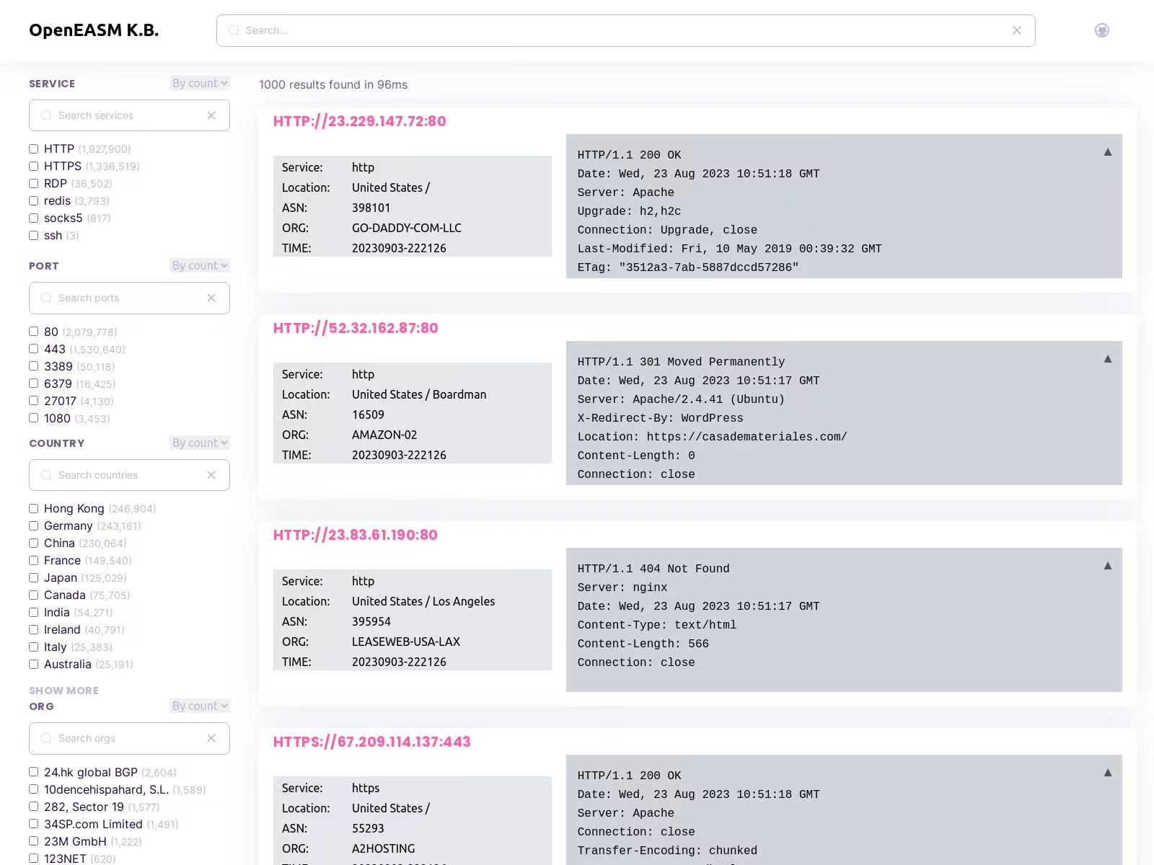
Task: Collapse the response panel for 67.209.114.137
Action: [x=1107, y=771]
